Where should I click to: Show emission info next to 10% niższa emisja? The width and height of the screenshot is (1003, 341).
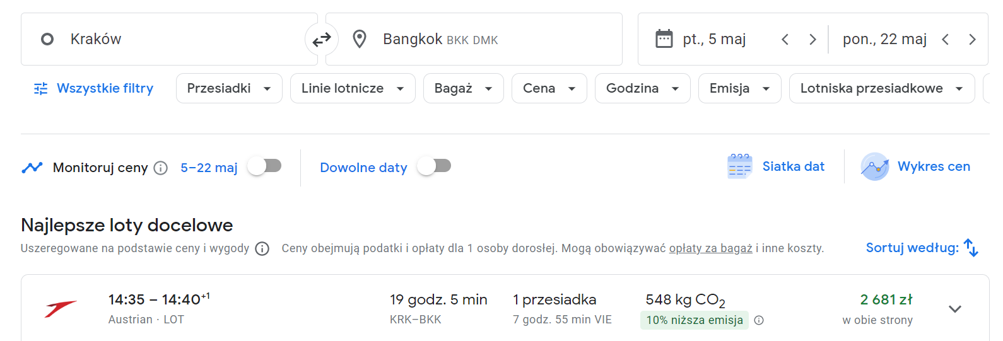pos(759,320)
